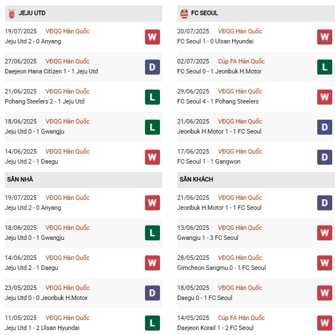Click VĐQG Hàn Quốc link dated 20/07/2025
The image size is (335, 335).
(240, 31)
